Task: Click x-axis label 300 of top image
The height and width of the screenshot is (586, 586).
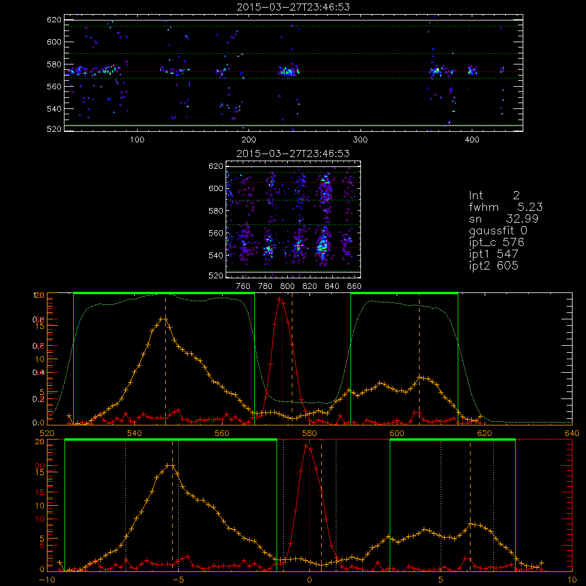Action: 360,140
